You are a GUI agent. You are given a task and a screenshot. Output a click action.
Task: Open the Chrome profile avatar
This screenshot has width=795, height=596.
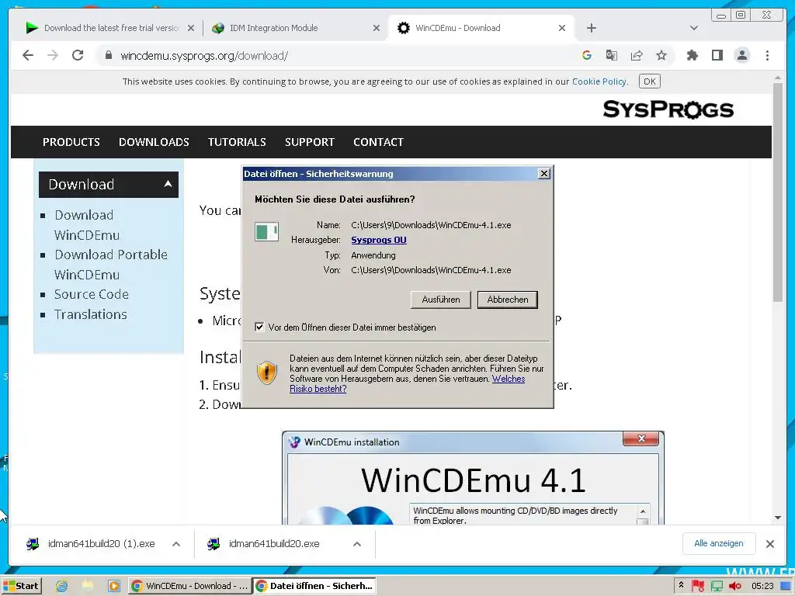(x=741, y=55)
